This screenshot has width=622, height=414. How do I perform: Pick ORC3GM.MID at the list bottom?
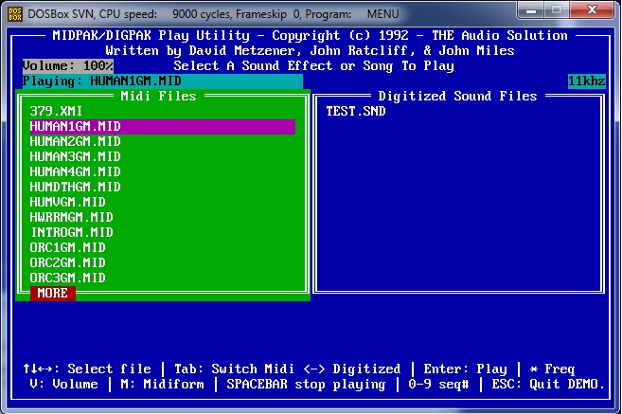[x=68, y=278]
